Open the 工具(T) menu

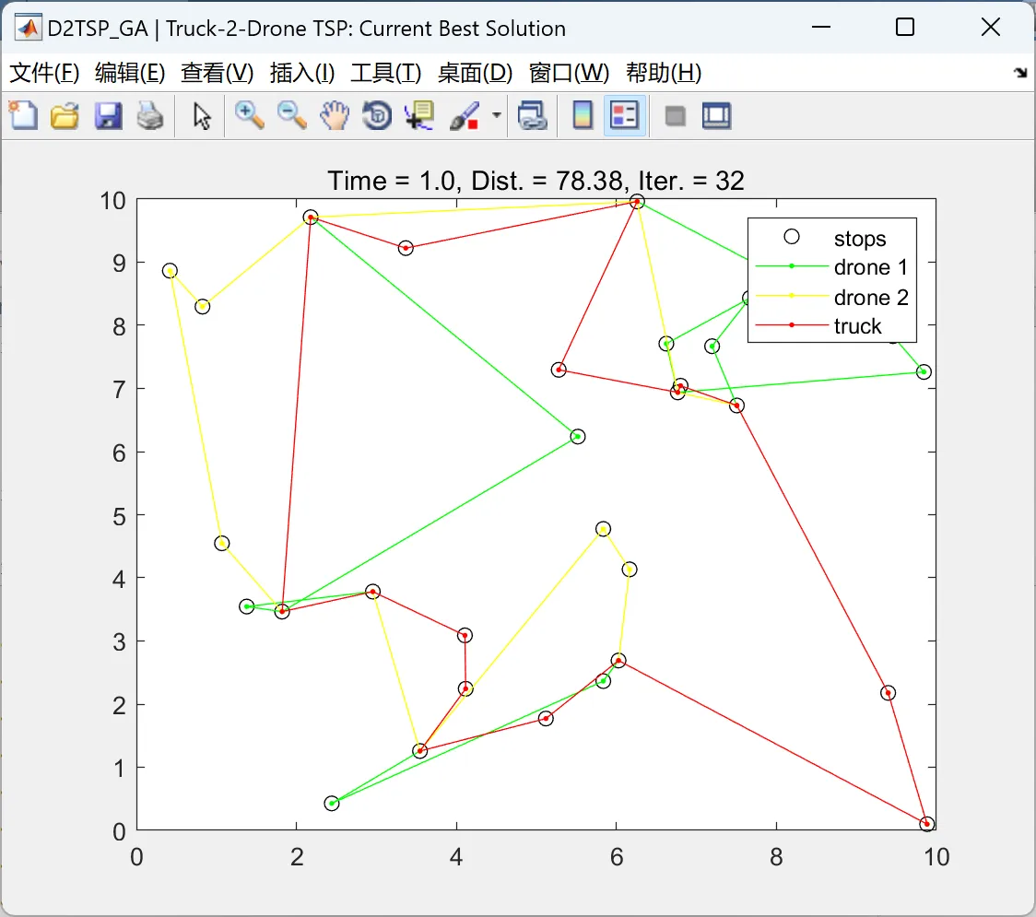pyautogui.click(x=386, y=73)
